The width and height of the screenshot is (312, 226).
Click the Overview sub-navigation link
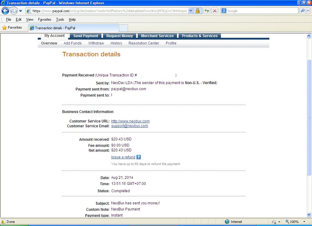click(x=49, y=43)
